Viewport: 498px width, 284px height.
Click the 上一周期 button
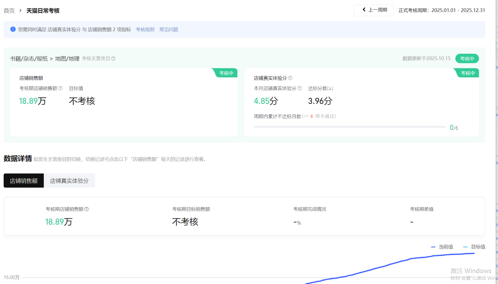374,10
